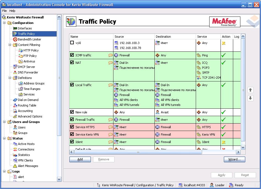
Task: Click the DNS Forwarder icon
Action: coord(15,72)
